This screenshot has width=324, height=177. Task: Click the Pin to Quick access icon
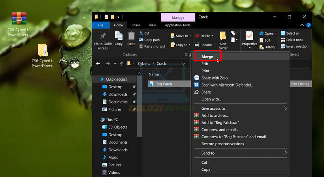click(x=103, y=36)
